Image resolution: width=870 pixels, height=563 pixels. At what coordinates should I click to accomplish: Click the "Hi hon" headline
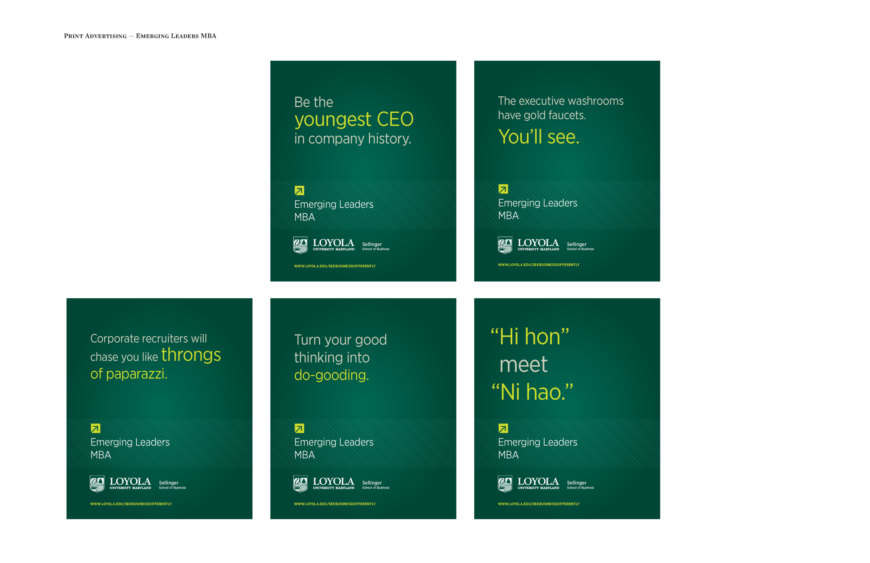coord(530,337)
